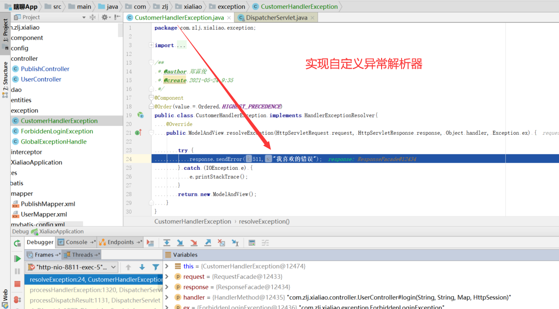The width and height of the screenshot is (559, 309).
Task: Click the 'src' breadcrumb
Action: [53, 6]
